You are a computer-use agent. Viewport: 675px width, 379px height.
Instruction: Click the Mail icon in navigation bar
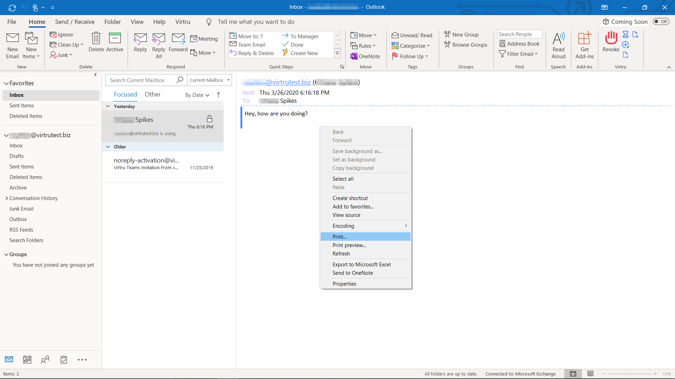(9, 359)
